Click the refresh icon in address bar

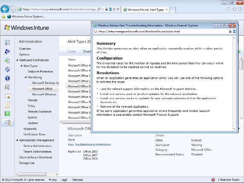(114, 9)
